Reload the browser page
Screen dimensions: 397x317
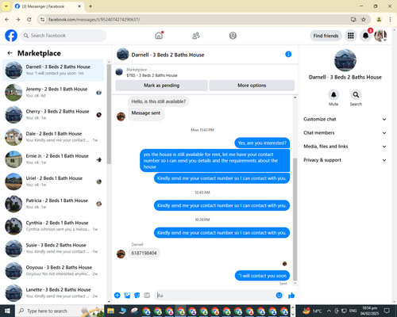click(29, 19)
